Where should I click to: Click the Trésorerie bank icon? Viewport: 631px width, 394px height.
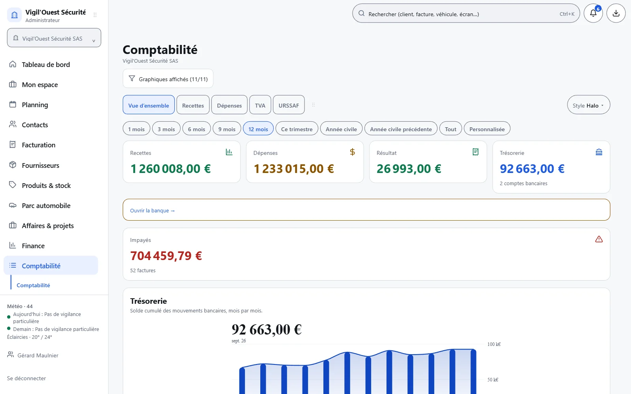click(x=599, y=152)
